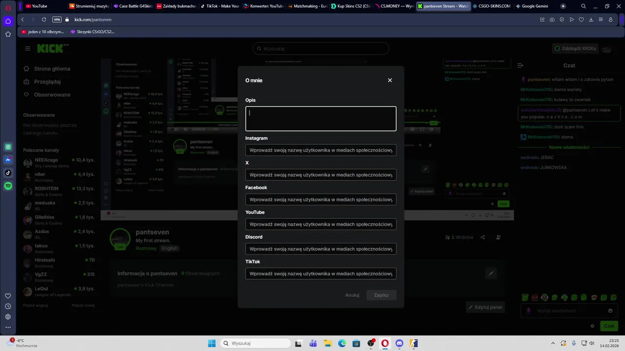Screen dimensions: 625x351
Task: Click the Wyślij wiadomość chat input
Action: (569, 311)
